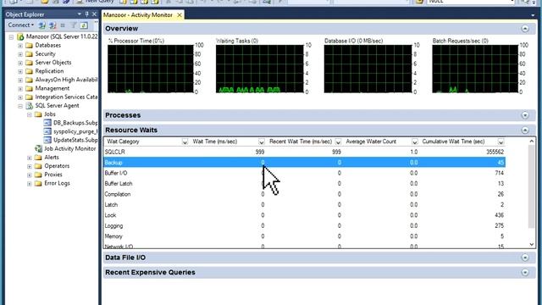Click the Refresh icon in Object Explorer toolbar

point(84,25)
